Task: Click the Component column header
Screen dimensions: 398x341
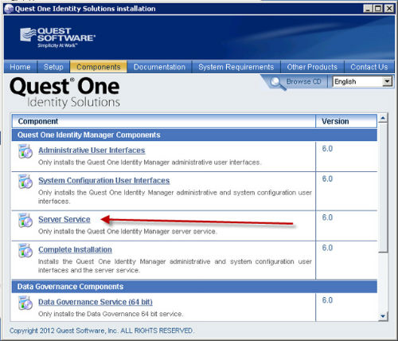Action: click(x=164, y=121)
